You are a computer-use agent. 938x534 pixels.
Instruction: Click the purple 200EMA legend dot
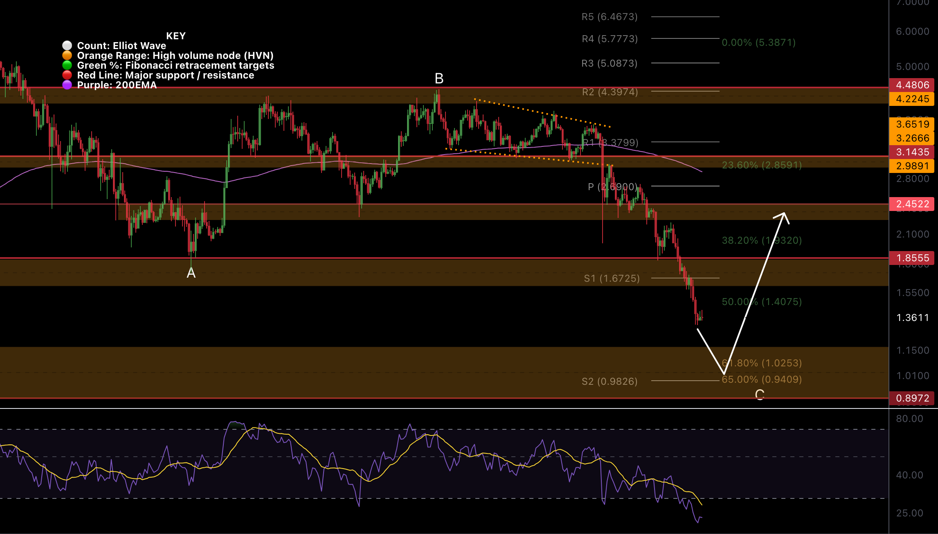point(67,85)
